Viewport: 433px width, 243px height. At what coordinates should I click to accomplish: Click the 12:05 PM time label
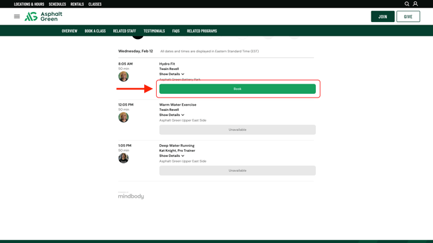pyautogui.click(x=126, y=105)
